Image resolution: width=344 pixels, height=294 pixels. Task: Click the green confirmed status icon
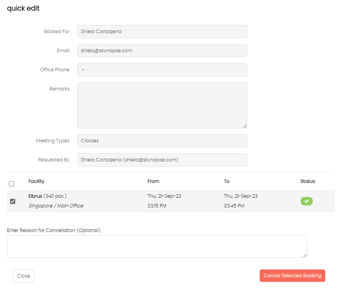click(x=307, y=201)
